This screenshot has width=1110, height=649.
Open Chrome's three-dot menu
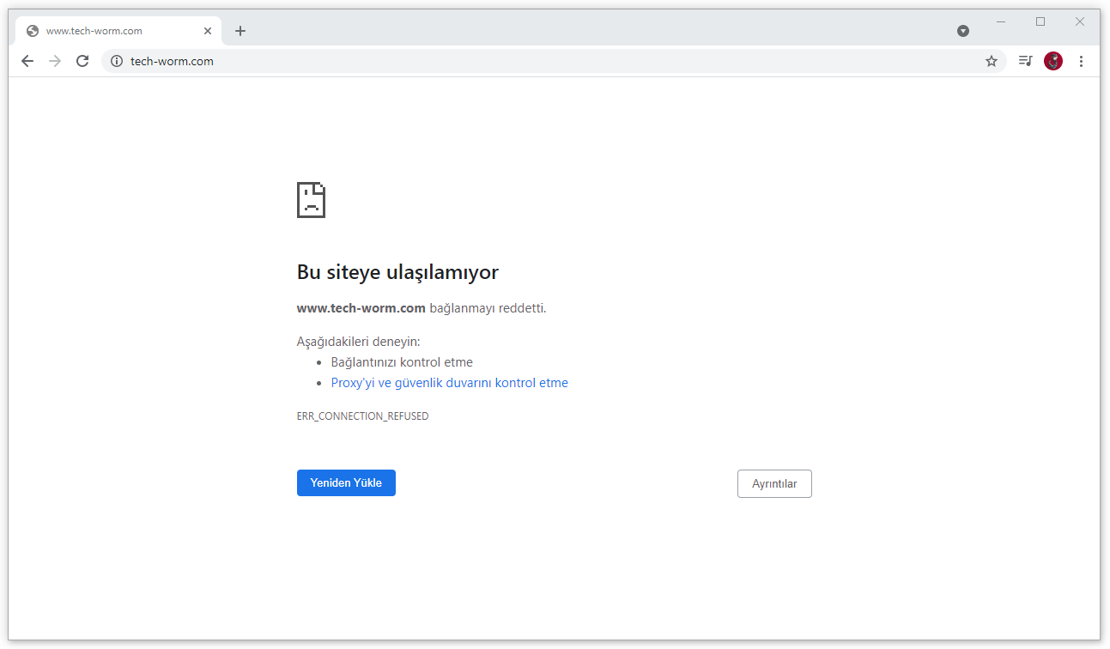(x=1081, y=61)
